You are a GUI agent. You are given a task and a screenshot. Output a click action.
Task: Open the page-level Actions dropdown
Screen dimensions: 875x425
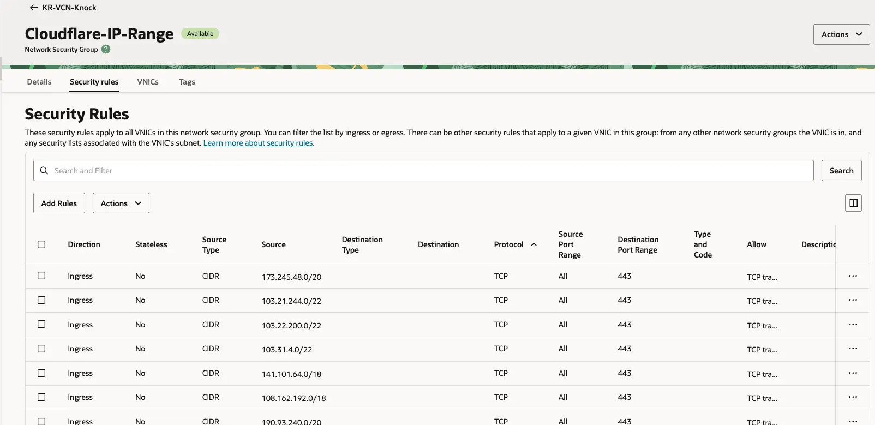[841, 34]
